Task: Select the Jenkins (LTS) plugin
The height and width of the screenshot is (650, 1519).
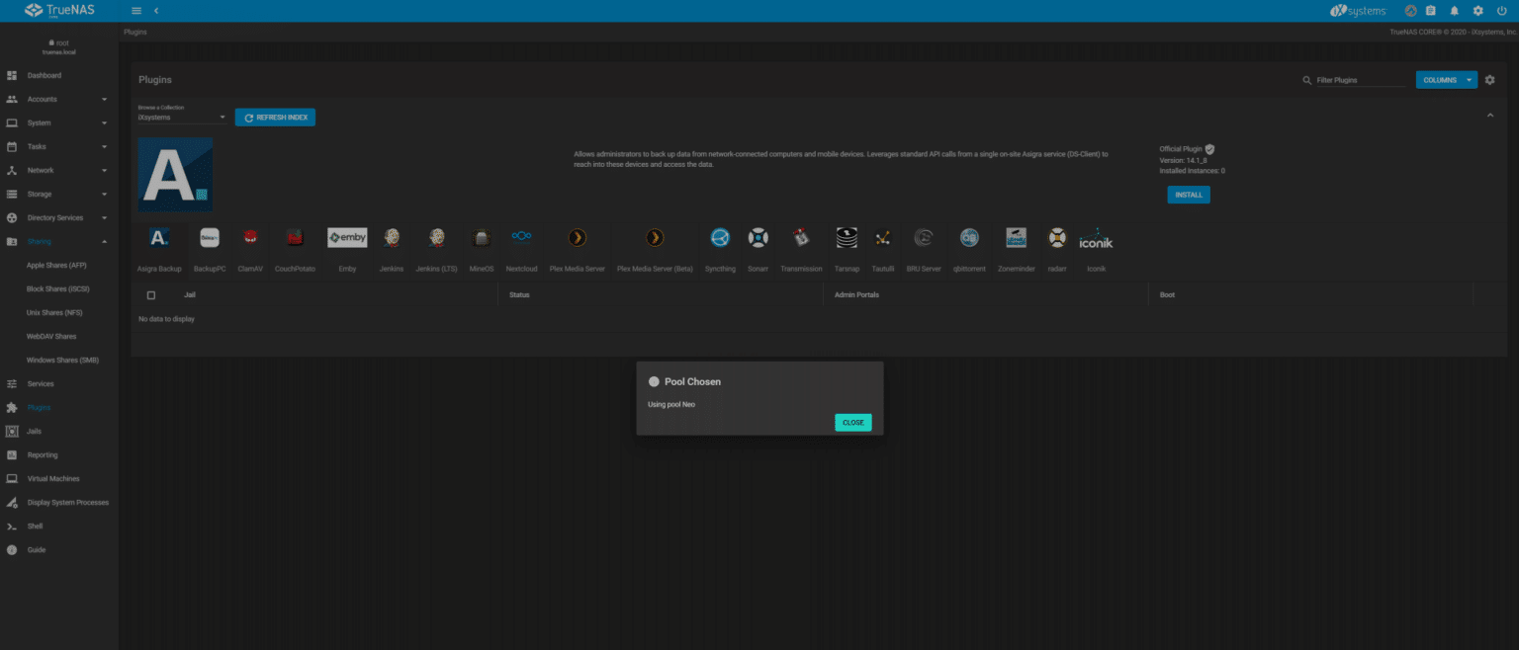Action: tap(436, 237)
